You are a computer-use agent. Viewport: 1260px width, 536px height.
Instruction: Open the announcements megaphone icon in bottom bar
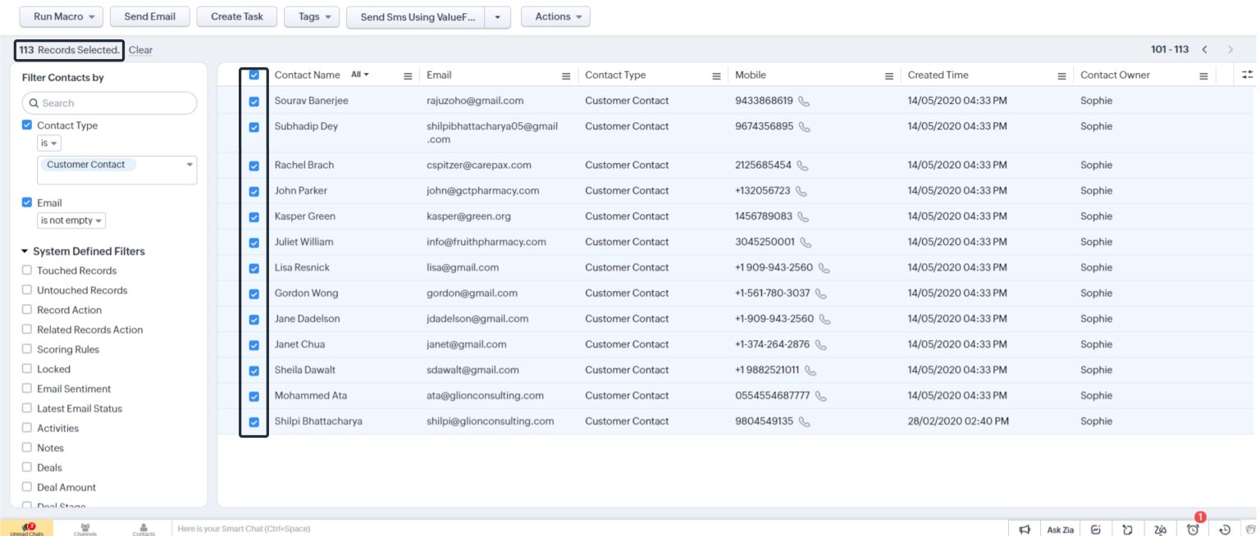coord(1025,529)
